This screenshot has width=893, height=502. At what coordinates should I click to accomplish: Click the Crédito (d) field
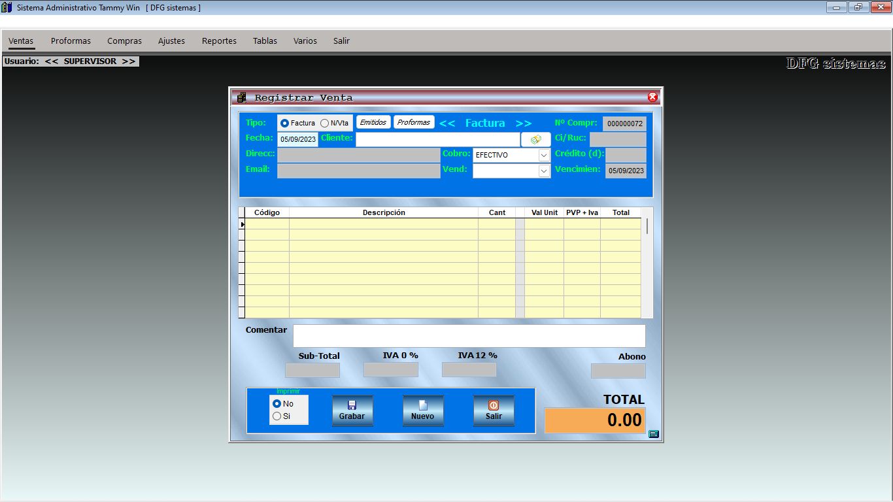(x=626, y=155)
